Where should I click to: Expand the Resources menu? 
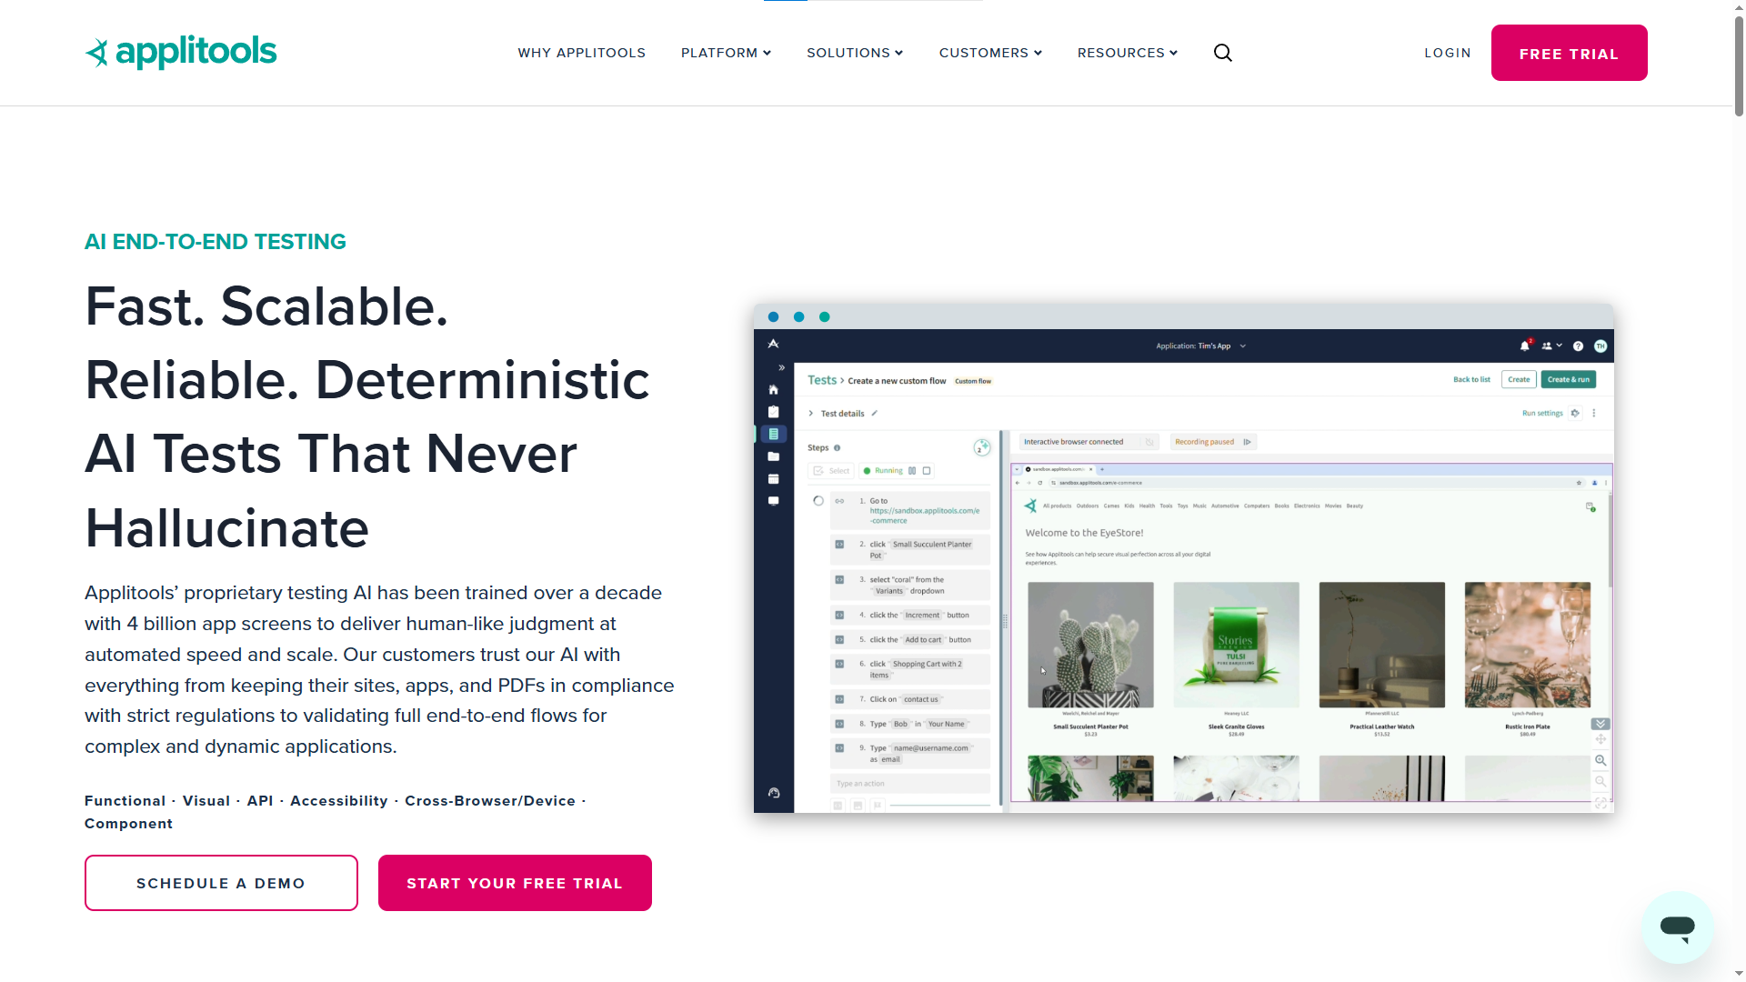coord(1128,53)
